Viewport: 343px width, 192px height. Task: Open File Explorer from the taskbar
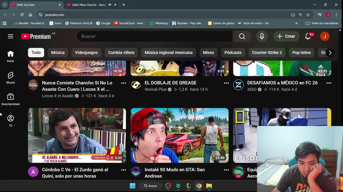tap(209, 186)
